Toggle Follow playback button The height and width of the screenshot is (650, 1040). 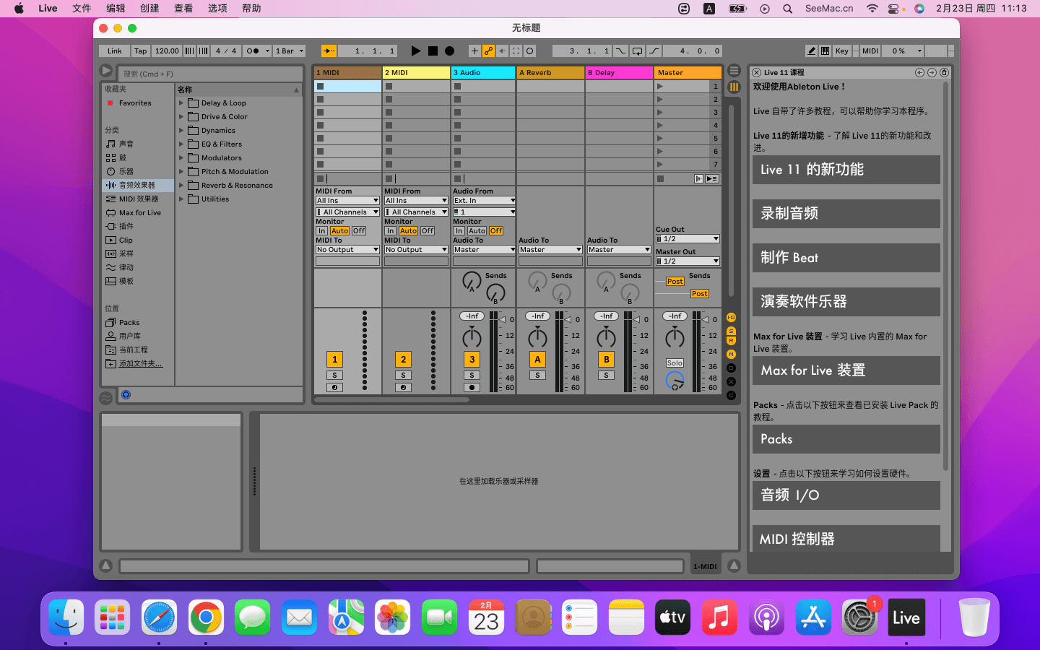click(x=329, y=51)
